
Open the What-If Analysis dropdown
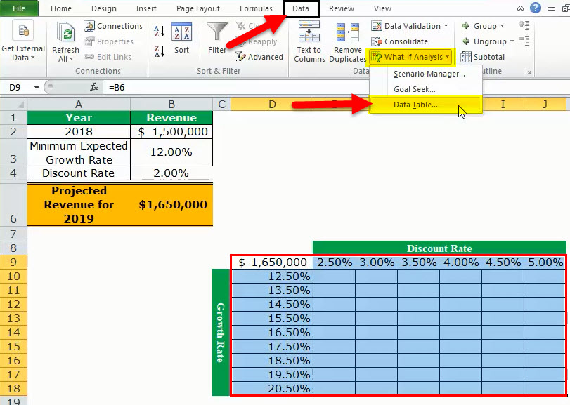pos(410,56)
